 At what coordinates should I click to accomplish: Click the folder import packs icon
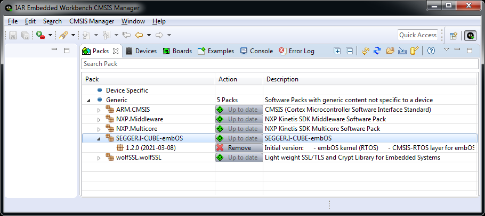click(x=390, y=51)
